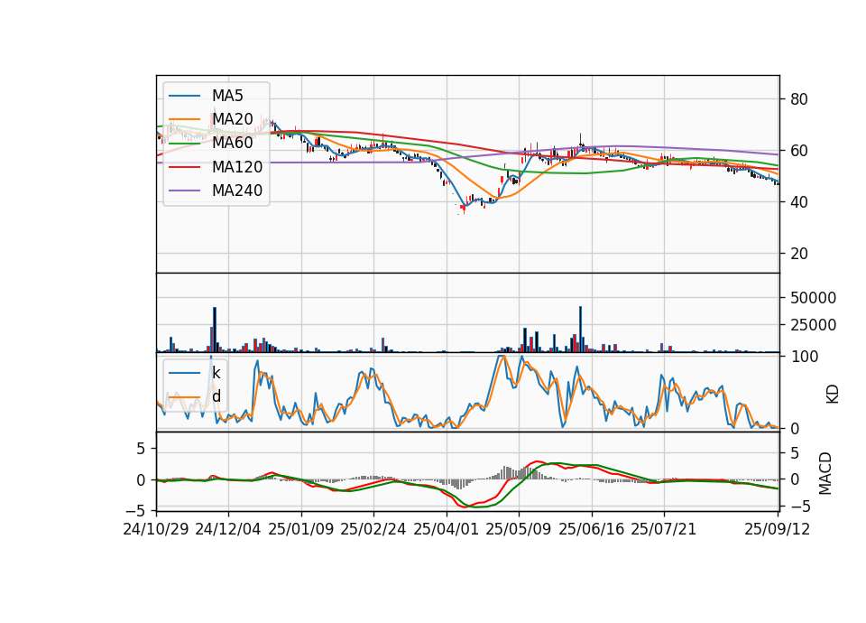Screen dimensions: 866x623
Task: Click the 25/01/09 date axis label
Action: [x=301, y=529]
